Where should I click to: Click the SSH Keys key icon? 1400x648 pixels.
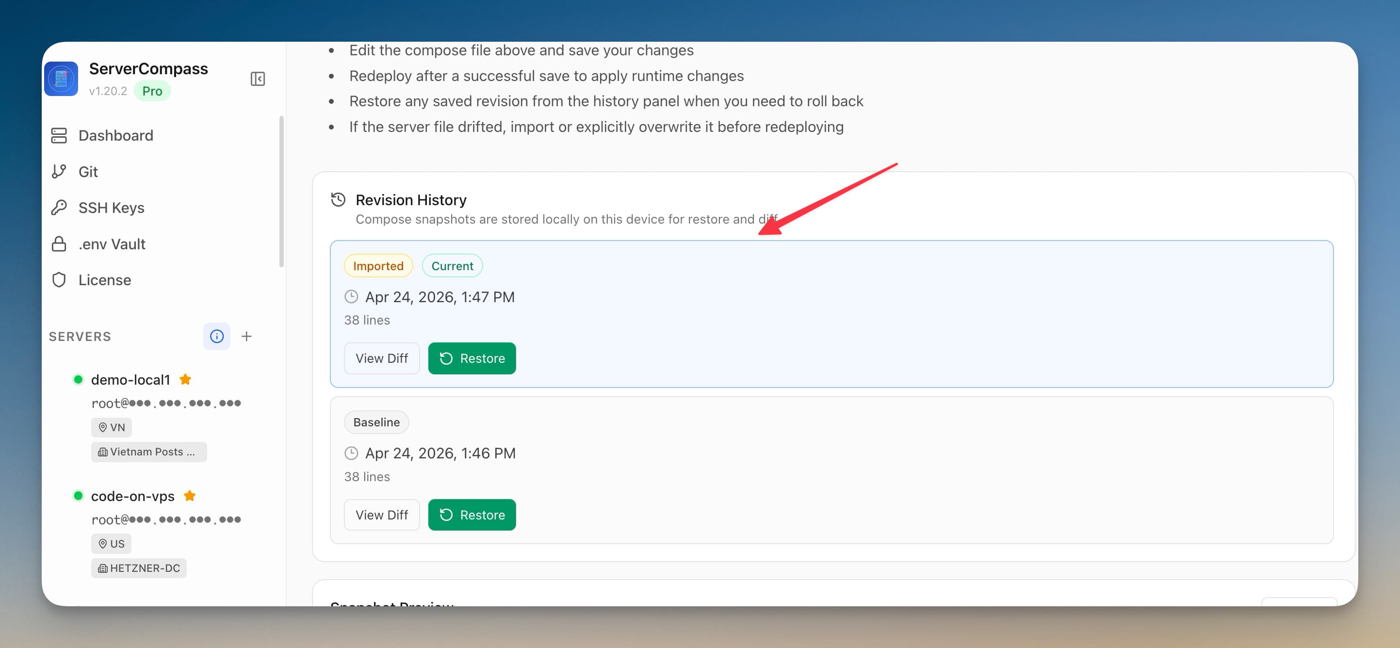coord(59,208)
